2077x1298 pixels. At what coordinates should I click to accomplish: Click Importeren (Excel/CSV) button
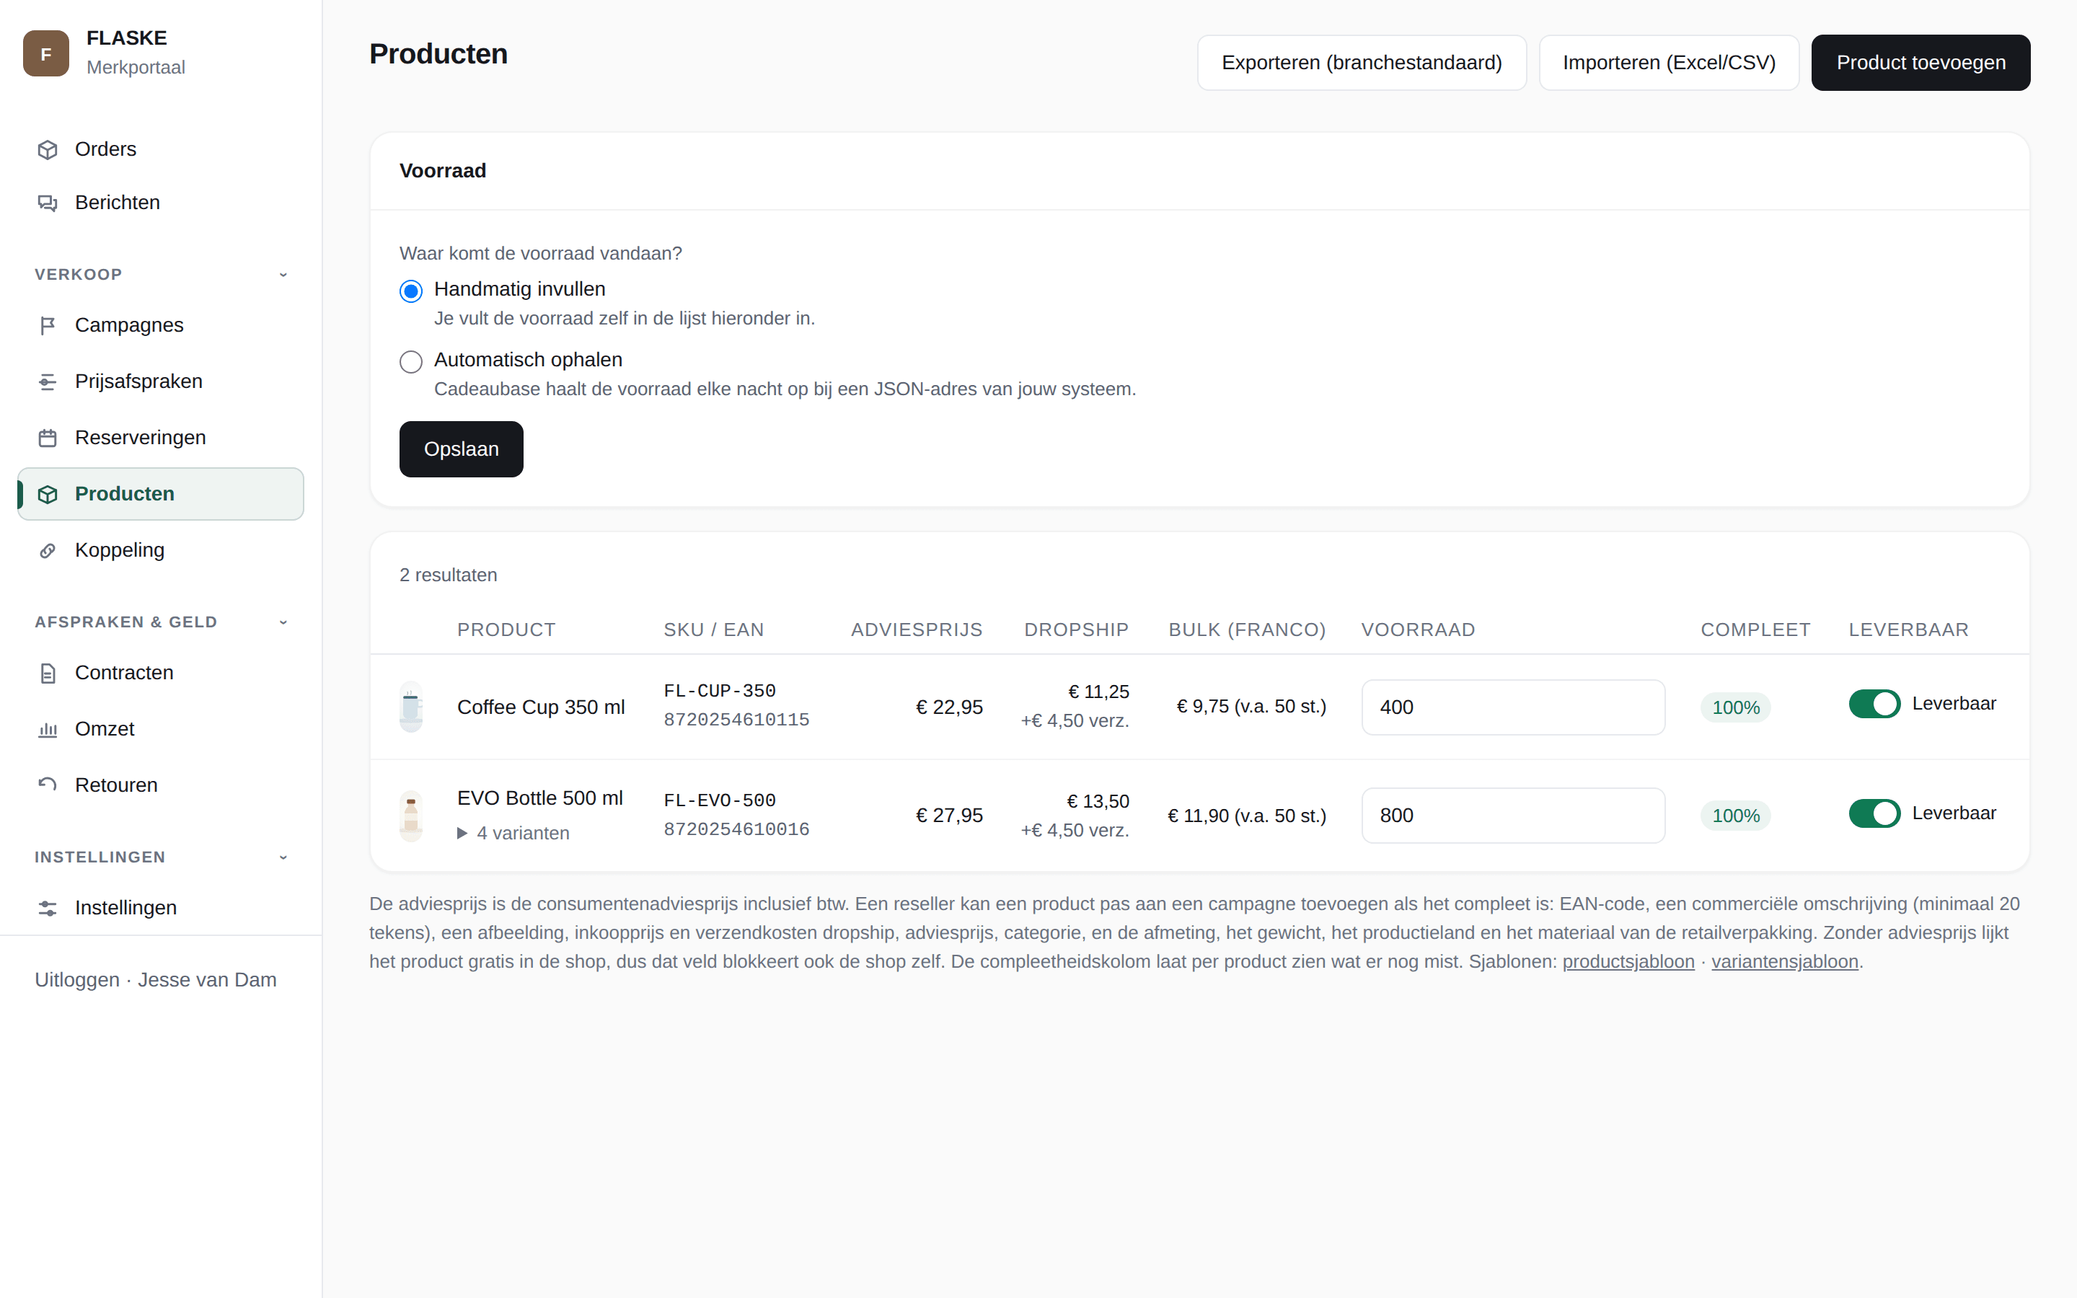[1669, 63]
